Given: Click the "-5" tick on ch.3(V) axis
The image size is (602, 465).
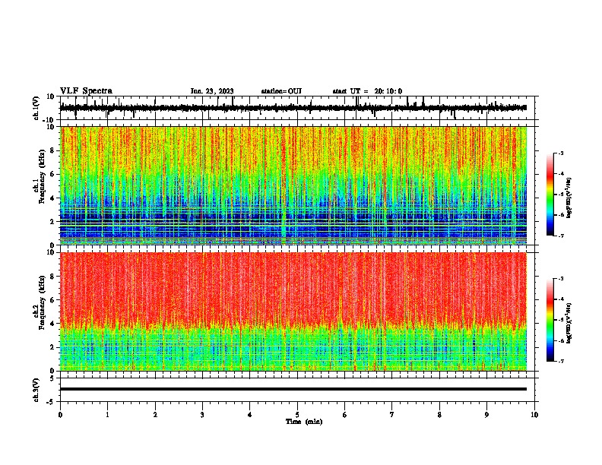Looking at the screenshot, I should click(51, 402).
